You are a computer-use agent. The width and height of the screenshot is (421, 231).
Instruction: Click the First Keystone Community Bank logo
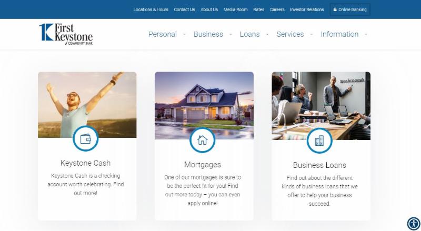pyautogui.click(x=66, y=34)
